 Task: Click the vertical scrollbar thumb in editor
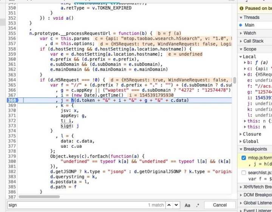tap(235, 80)
